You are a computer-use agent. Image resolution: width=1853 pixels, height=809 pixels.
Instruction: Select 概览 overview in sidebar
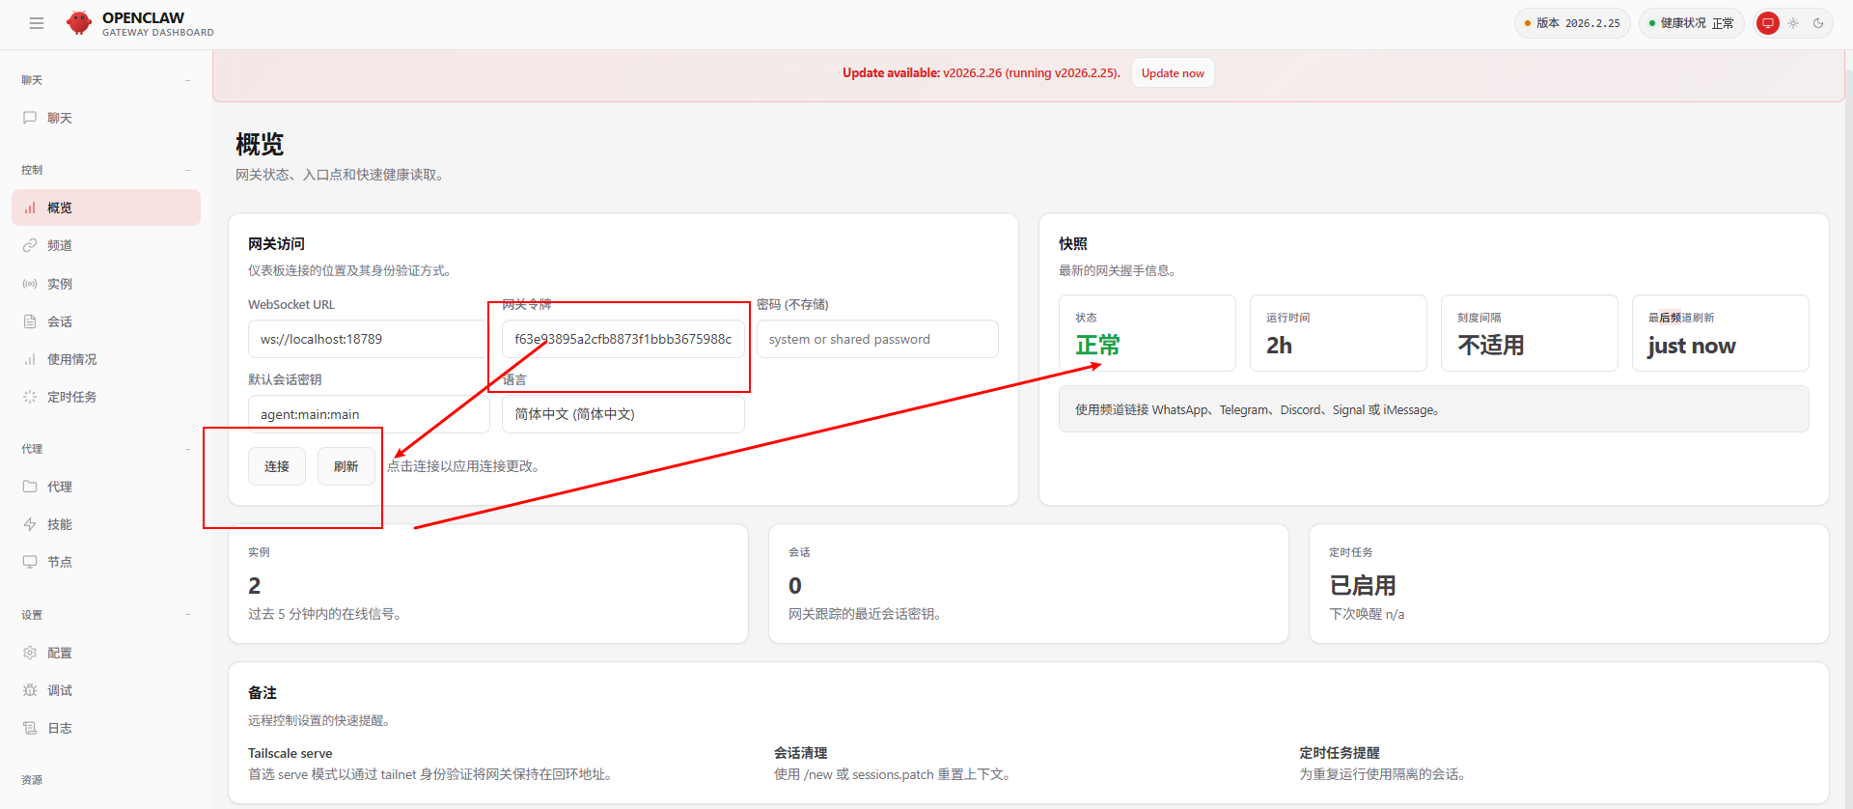(x=106, y=208)
